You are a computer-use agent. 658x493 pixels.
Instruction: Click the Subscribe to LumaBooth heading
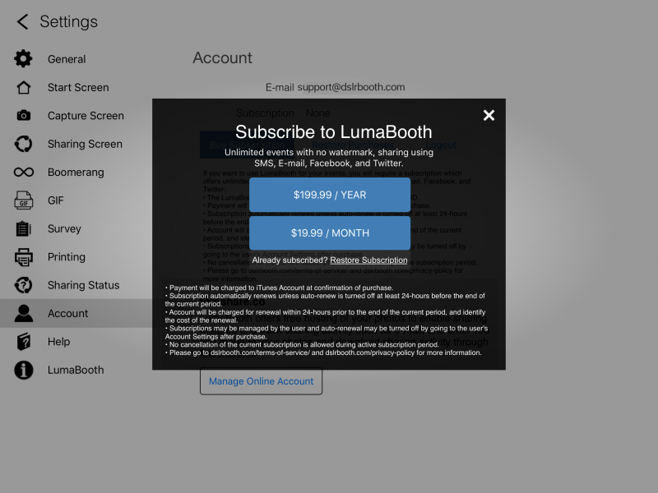coord(334,132)
